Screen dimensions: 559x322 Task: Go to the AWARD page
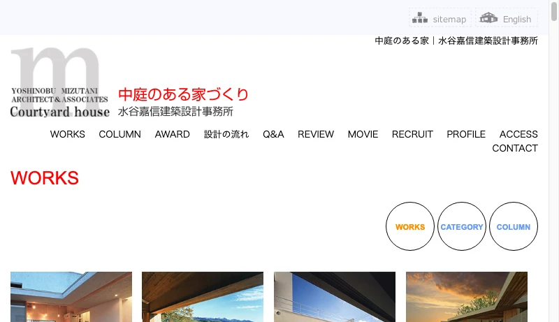(172, 134)
